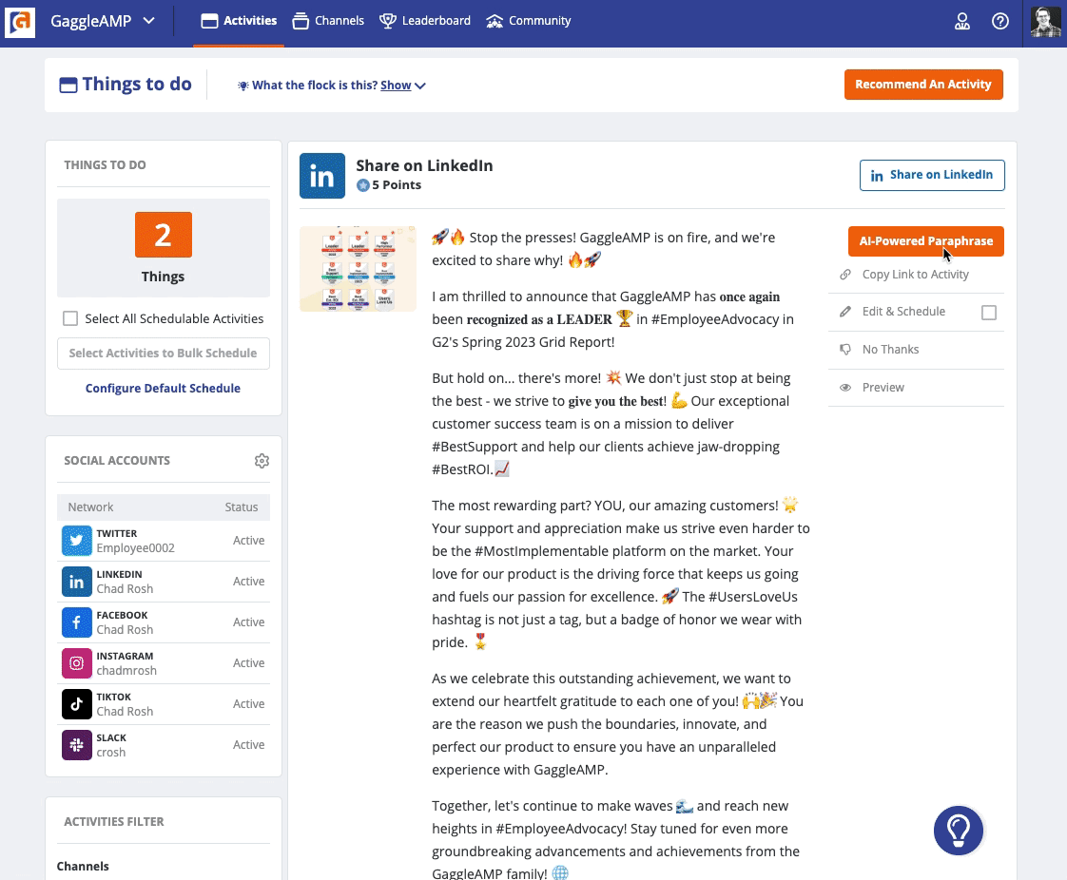Open the Leaderboard tab
Image resolution: width=1067 pixels, height=880 pixels.
(x=425, y=21)
